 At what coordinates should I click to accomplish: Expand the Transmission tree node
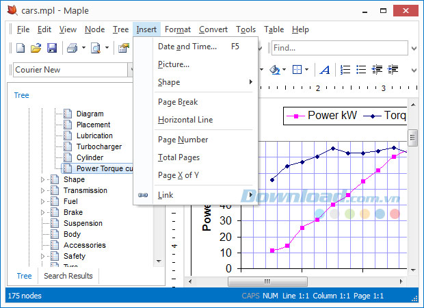tap(42, 190)
